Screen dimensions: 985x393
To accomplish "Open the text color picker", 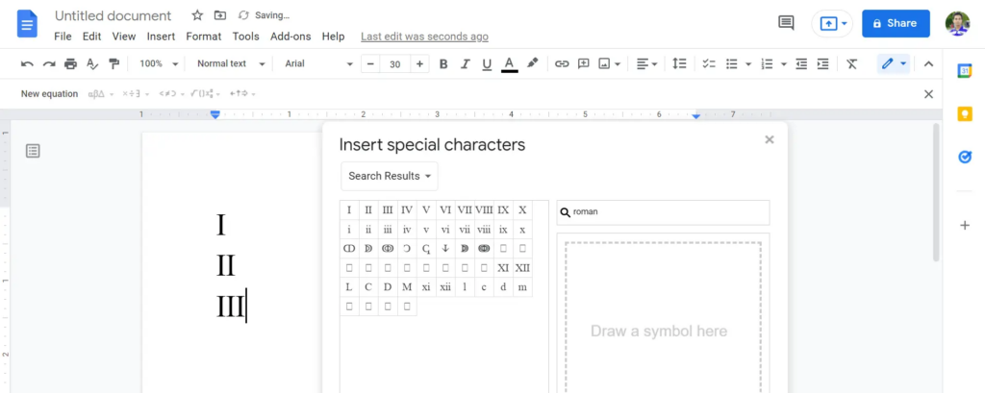I will pos(510,63).
